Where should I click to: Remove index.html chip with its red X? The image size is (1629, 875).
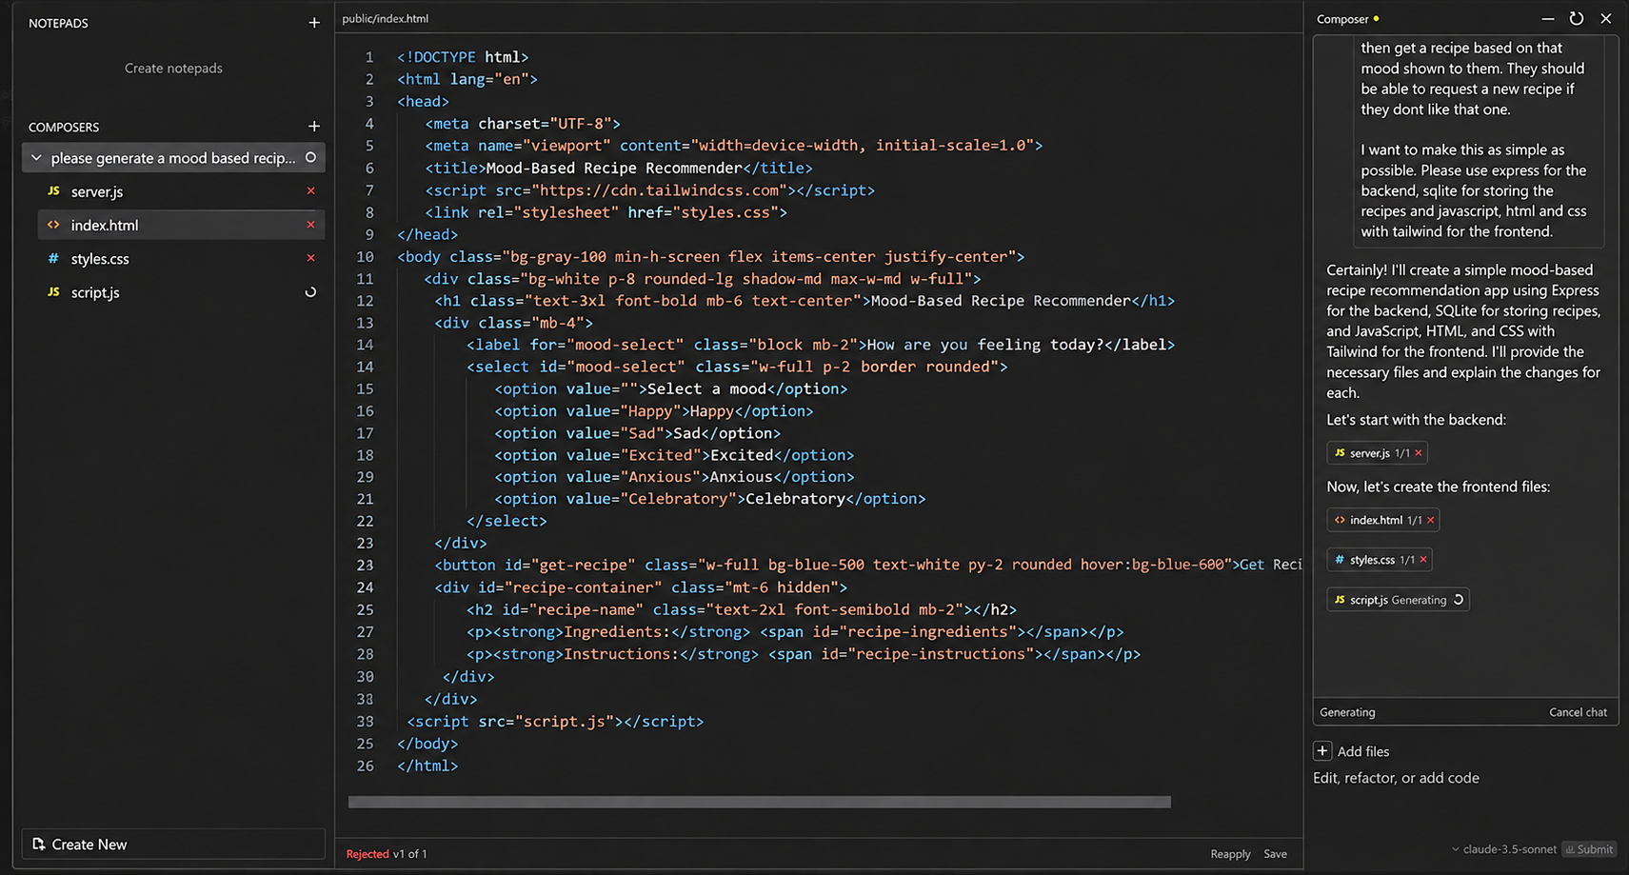point(1431,520)
